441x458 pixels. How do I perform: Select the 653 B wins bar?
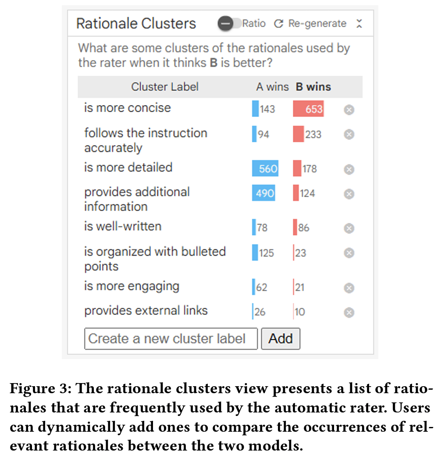click(x=308, y=109)
